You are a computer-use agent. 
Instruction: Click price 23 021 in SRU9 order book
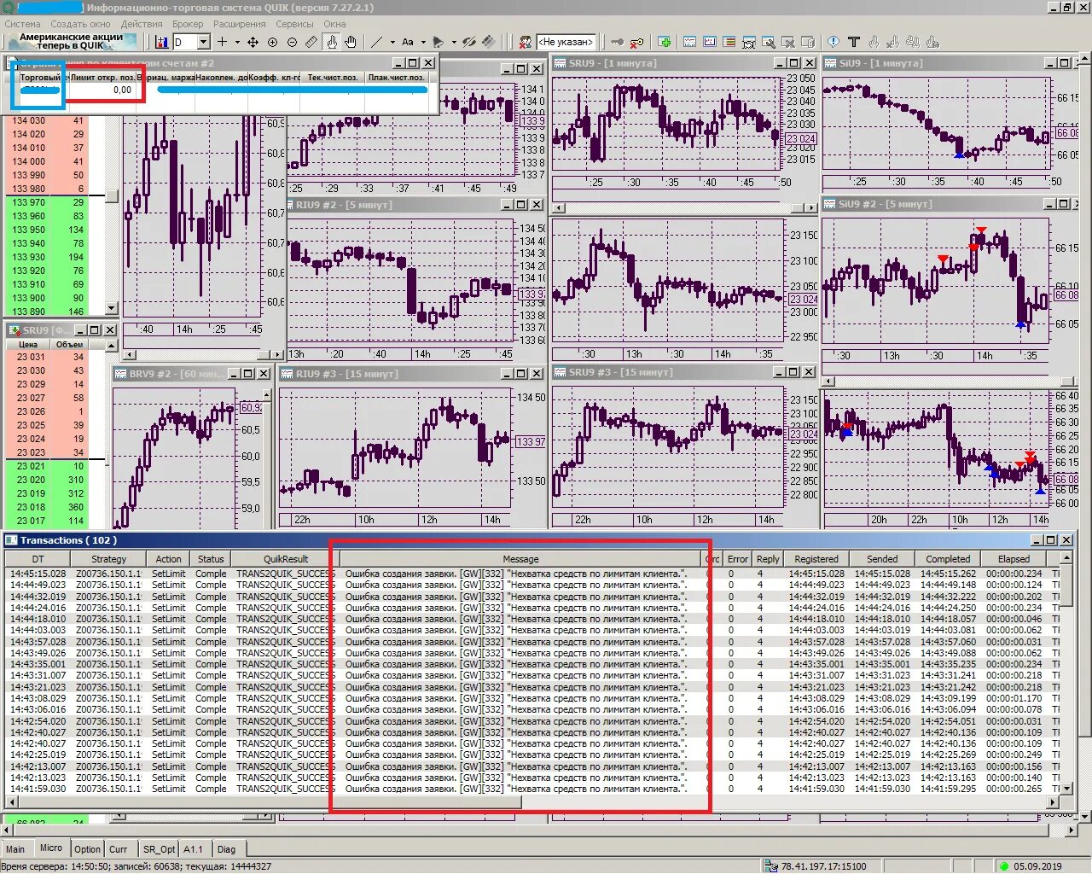coord(31,466)
